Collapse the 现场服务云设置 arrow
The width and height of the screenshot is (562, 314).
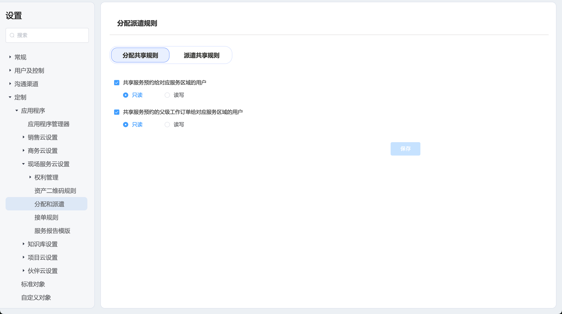coord(23,164)
